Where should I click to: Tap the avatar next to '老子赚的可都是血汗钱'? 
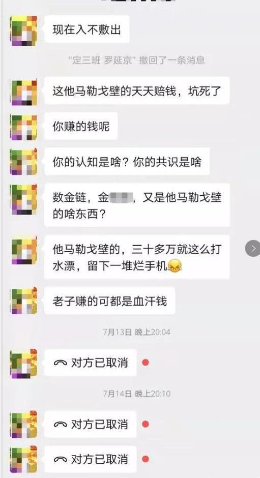23,301
